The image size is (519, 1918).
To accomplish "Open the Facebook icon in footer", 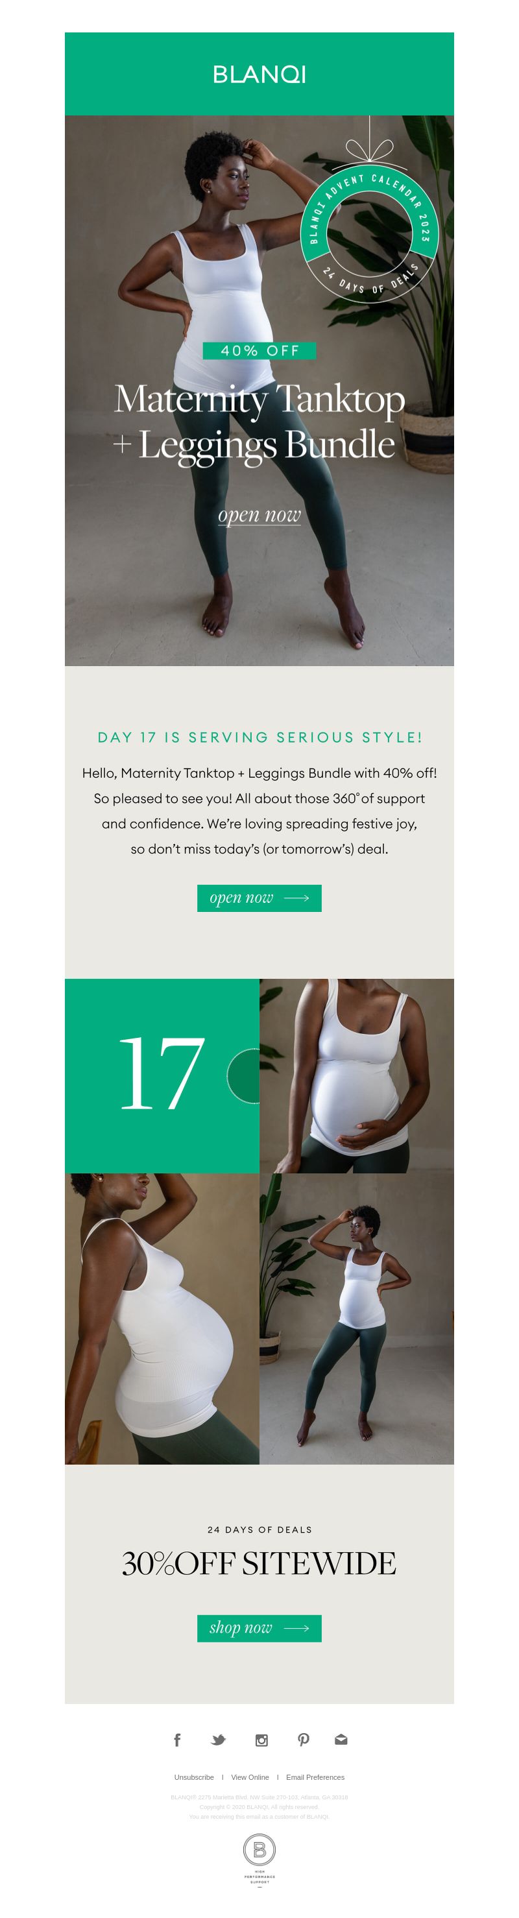I will coord(177,1740).
